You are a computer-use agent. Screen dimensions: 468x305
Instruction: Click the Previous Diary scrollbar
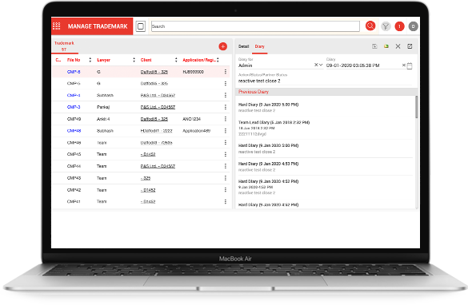point(416,107)
